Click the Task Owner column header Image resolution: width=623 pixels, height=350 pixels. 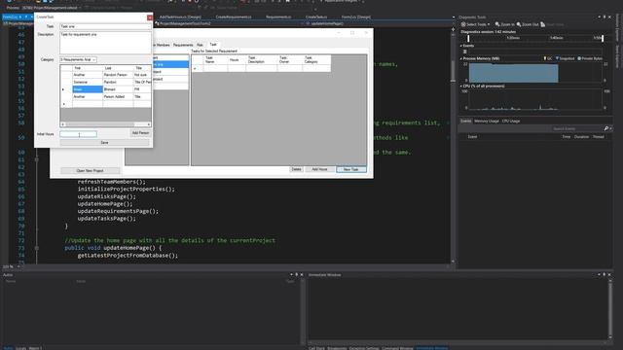click(x=290, y=60)
